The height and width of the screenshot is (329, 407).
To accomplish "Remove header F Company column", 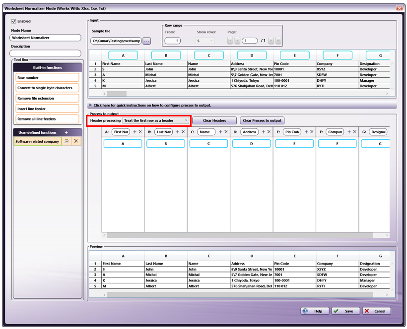I will (355, 132).
